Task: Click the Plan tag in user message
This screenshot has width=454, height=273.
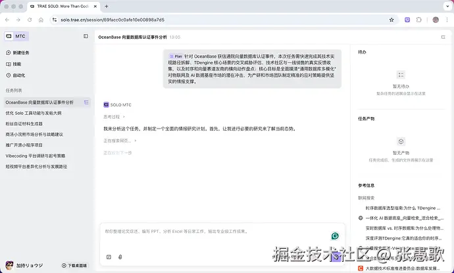Action: pos(176,56)
